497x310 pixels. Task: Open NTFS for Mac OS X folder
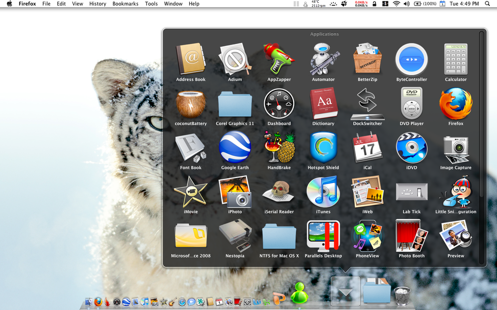point(279,236)
